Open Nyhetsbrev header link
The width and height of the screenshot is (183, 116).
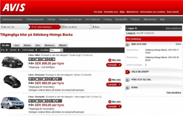pos(132,12)
